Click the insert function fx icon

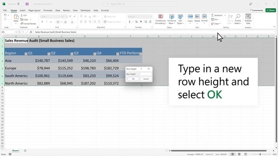point(31,32)
